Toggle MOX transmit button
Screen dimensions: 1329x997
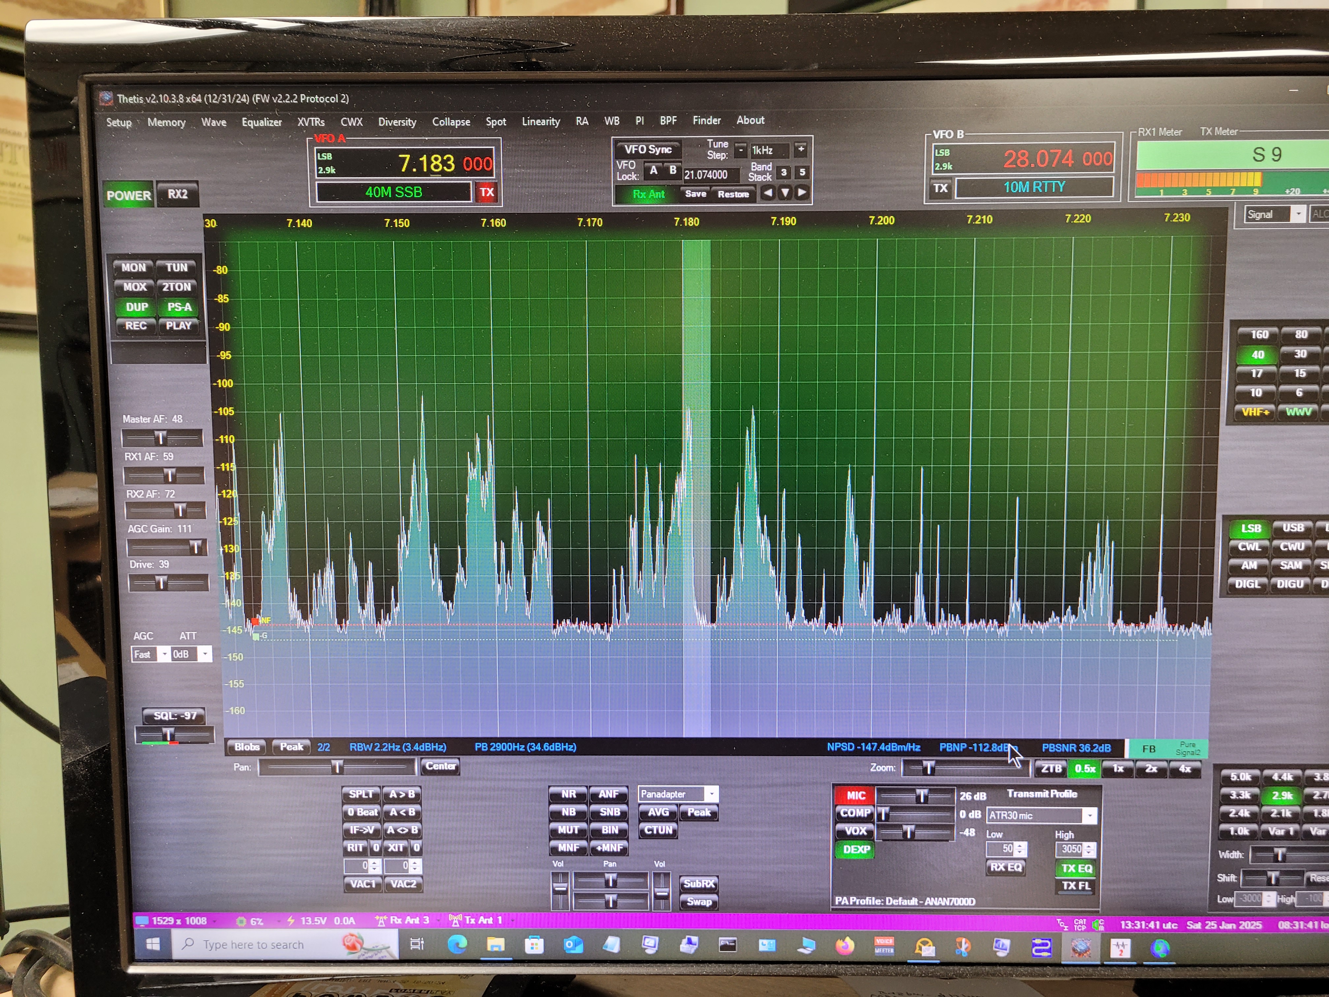point(134,287)
